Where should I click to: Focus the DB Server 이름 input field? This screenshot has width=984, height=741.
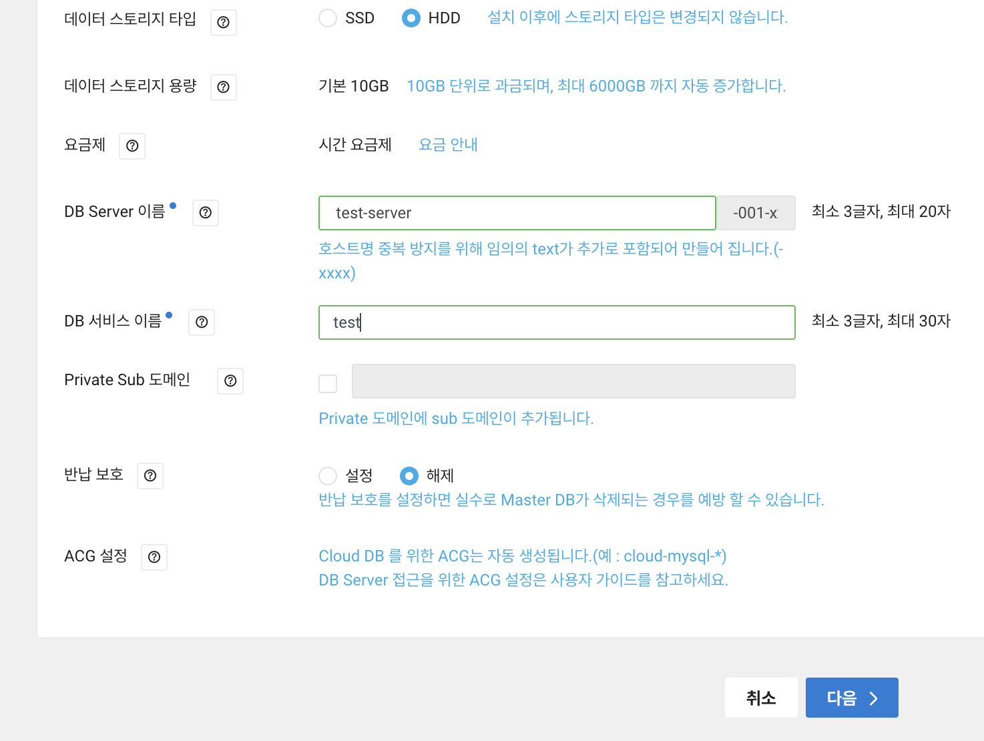(517, 213)
